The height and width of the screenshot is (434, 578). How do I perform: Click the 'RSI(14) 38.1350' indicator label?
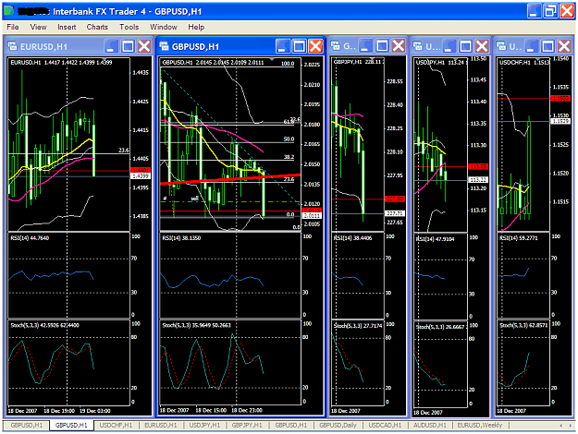click(x=181, y=238)
